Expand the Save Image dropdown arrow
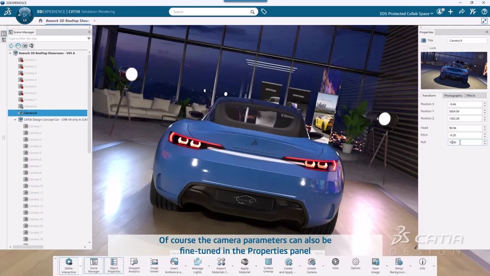This screenshot has height=276, width=490. coord(387,266)
